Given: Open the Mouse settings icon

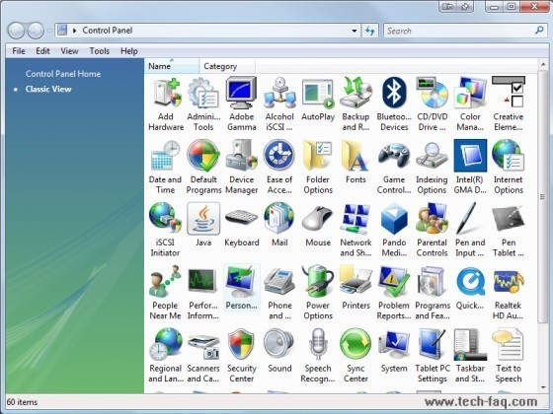Looking at the screenshot, I should tap(317, 219).
